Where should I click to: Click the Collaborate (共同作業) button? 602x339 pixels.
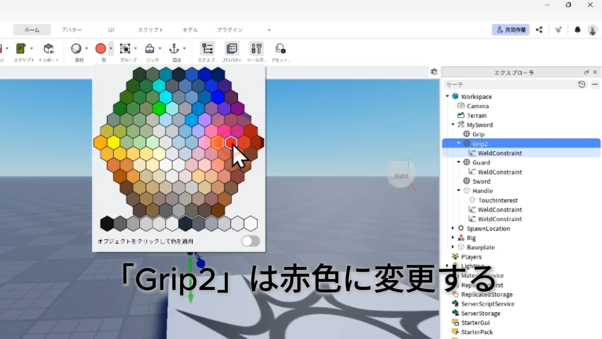[511, 30]
